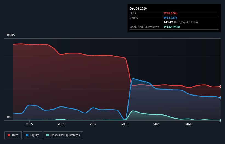This screenshot has width=225, height=144.
Task: Select the teal Cash endpoint marker
Action: click(x=220, y=120)
